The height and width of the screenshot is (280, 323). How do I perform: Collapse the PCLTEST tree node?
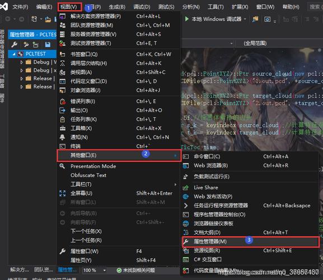click(14, 54)
